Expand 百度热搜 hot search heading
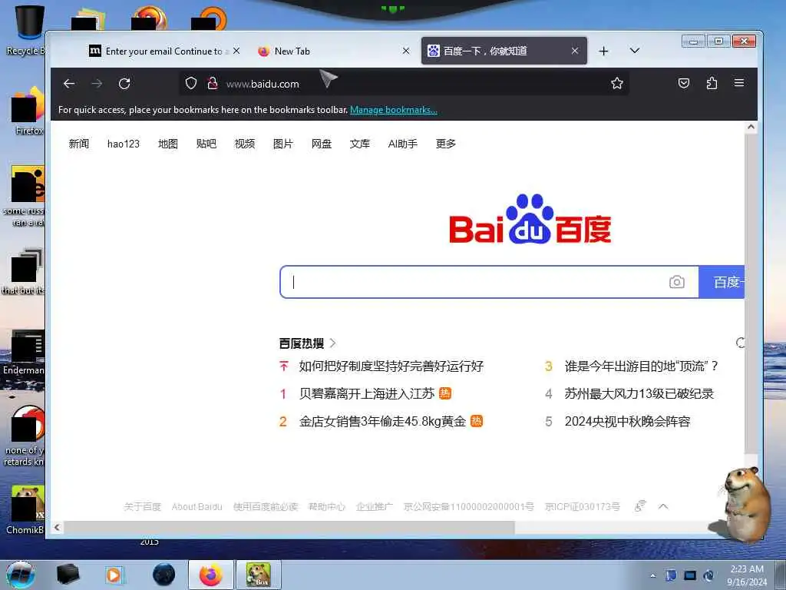This screenshot has width=786, height=590. click(307, 343)
